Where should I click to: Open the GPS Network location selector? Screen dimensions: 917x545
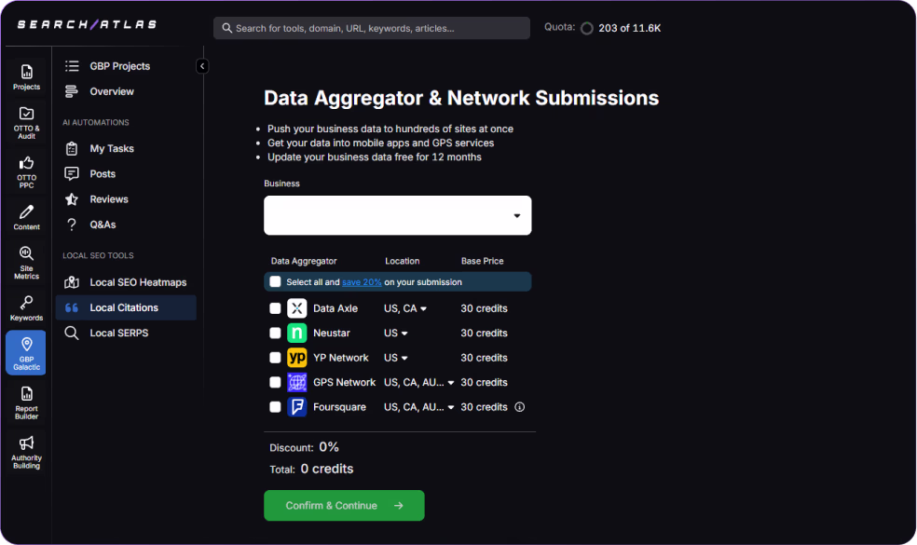click(417, 382)
